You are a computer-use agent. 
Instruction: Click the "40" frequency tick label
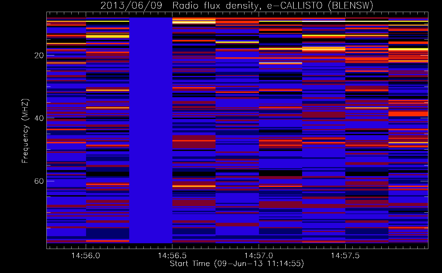point(39,118)
